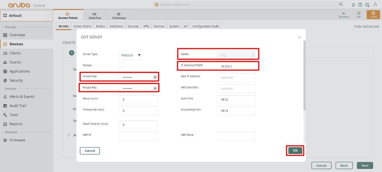Open the default group selector
The image size is (382, 172).
pyautogui.click(x=27, y=16)
